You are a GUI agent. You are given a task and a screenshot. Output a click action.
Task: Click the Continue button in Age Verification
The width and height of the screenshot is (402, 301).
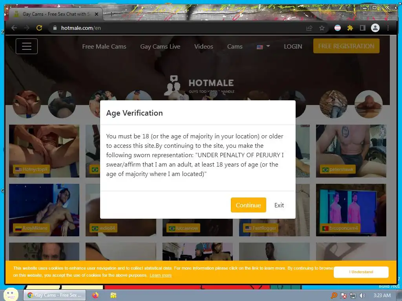[x=248, y=205]
